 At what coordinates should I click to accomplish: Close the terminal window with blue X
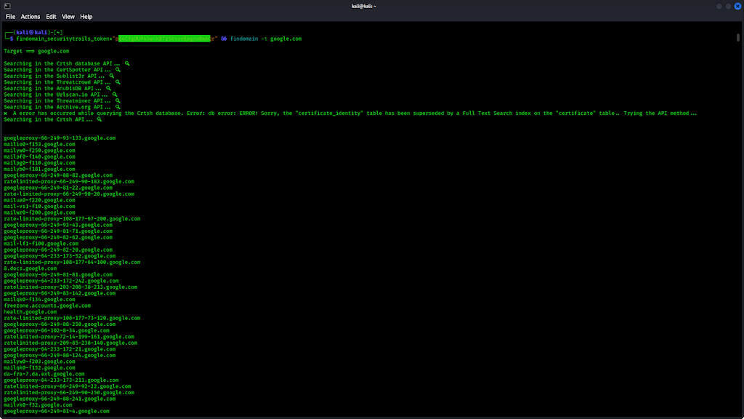coord(737,6)
